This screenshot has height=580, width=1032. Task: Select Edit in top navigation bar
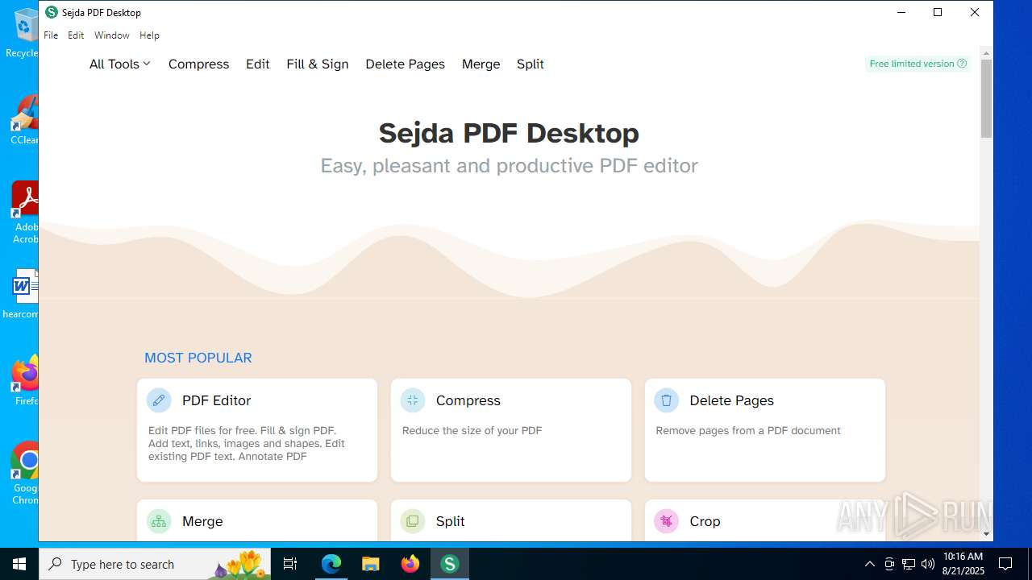[x=257, y=64]
